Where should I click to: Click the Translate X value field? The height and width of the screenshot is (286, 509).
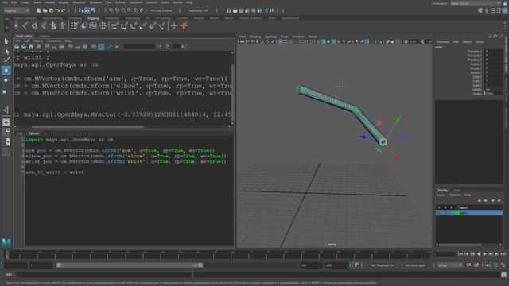click(x=493, y=51)
